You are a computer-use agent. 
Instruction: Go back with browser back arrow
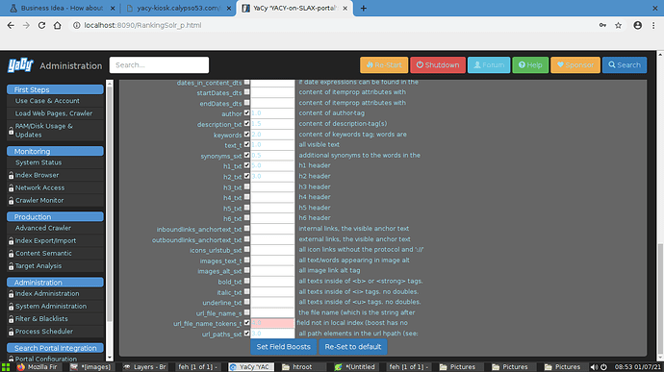pyautogui.click(x=11, y=25)
